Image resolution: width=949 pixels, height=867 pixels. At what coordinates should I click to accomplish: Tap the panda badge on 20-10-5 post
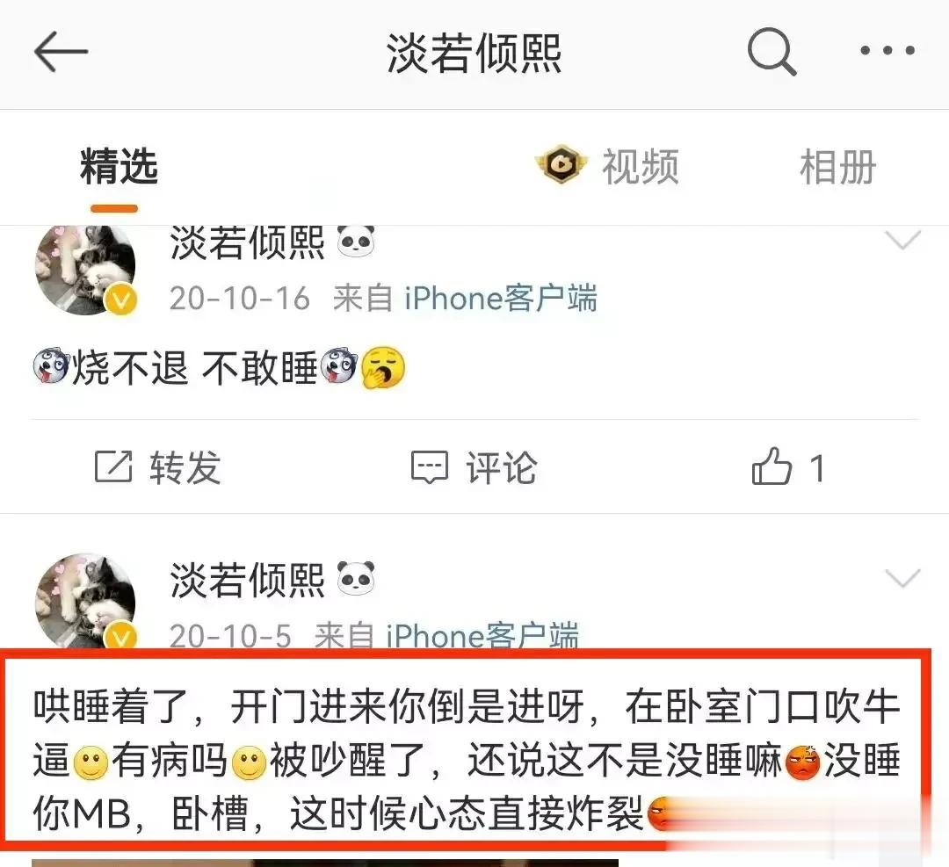356,578
